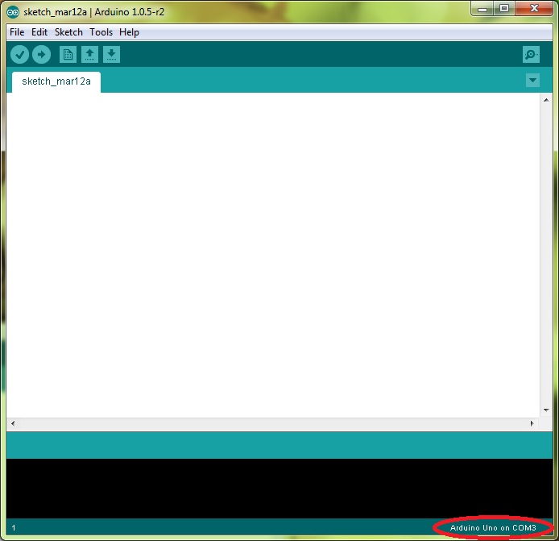The width and height of the screenshot is (559, 541).
Task: Click the Arduino Uno on COM3 status text
Action: (x=493, y=528)
